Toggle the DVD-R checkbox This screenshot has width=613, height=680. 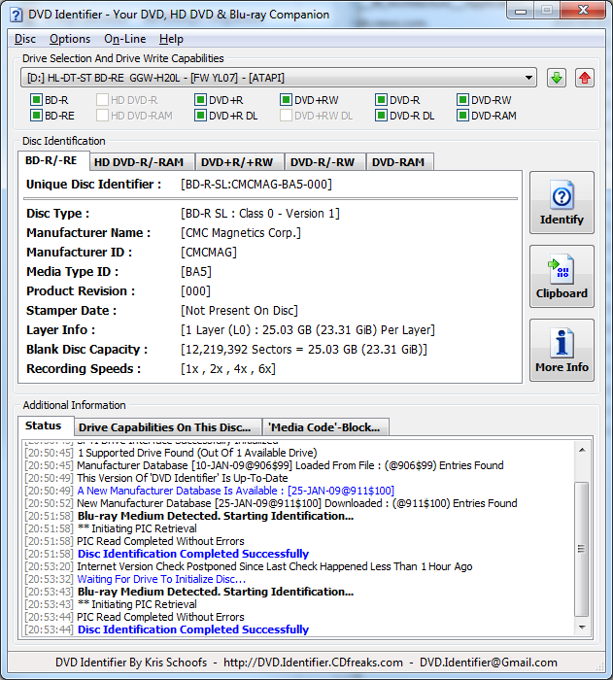pyautogui.click(x=381, y=100)
